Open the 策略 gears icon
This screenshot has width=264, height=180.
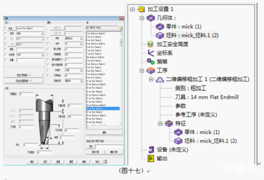pos(150,62)
